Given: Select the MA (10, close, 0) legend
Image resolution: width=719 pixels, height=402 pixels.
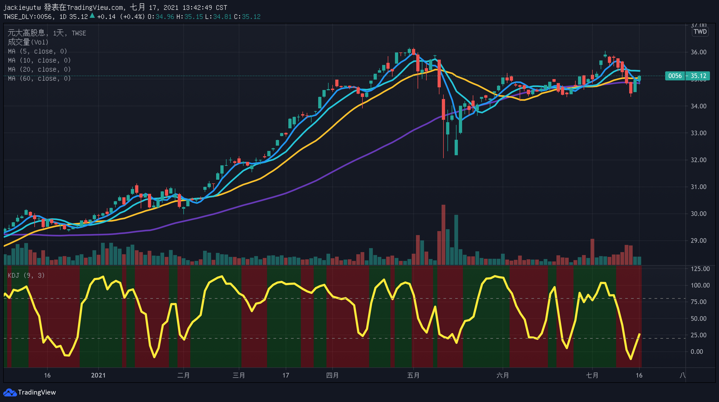Looking at the screenshot, I should point(39,60).
